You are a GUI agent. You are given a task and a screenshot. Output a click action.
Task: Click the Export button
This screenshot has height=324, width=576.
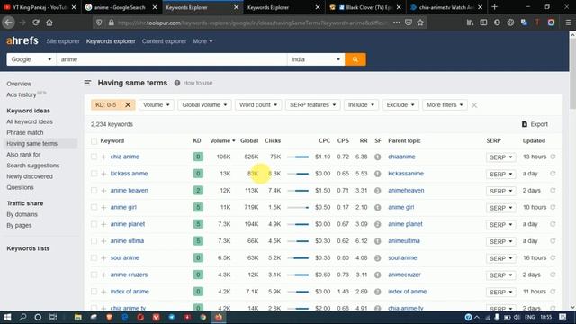tap(535, 124)
